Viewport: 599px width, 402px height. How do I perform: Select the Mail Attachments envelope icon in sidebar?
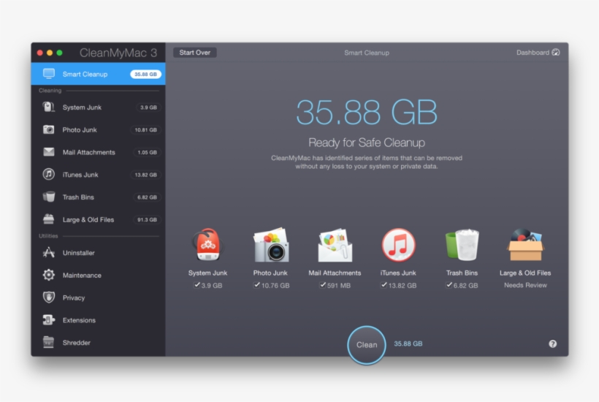48,152
